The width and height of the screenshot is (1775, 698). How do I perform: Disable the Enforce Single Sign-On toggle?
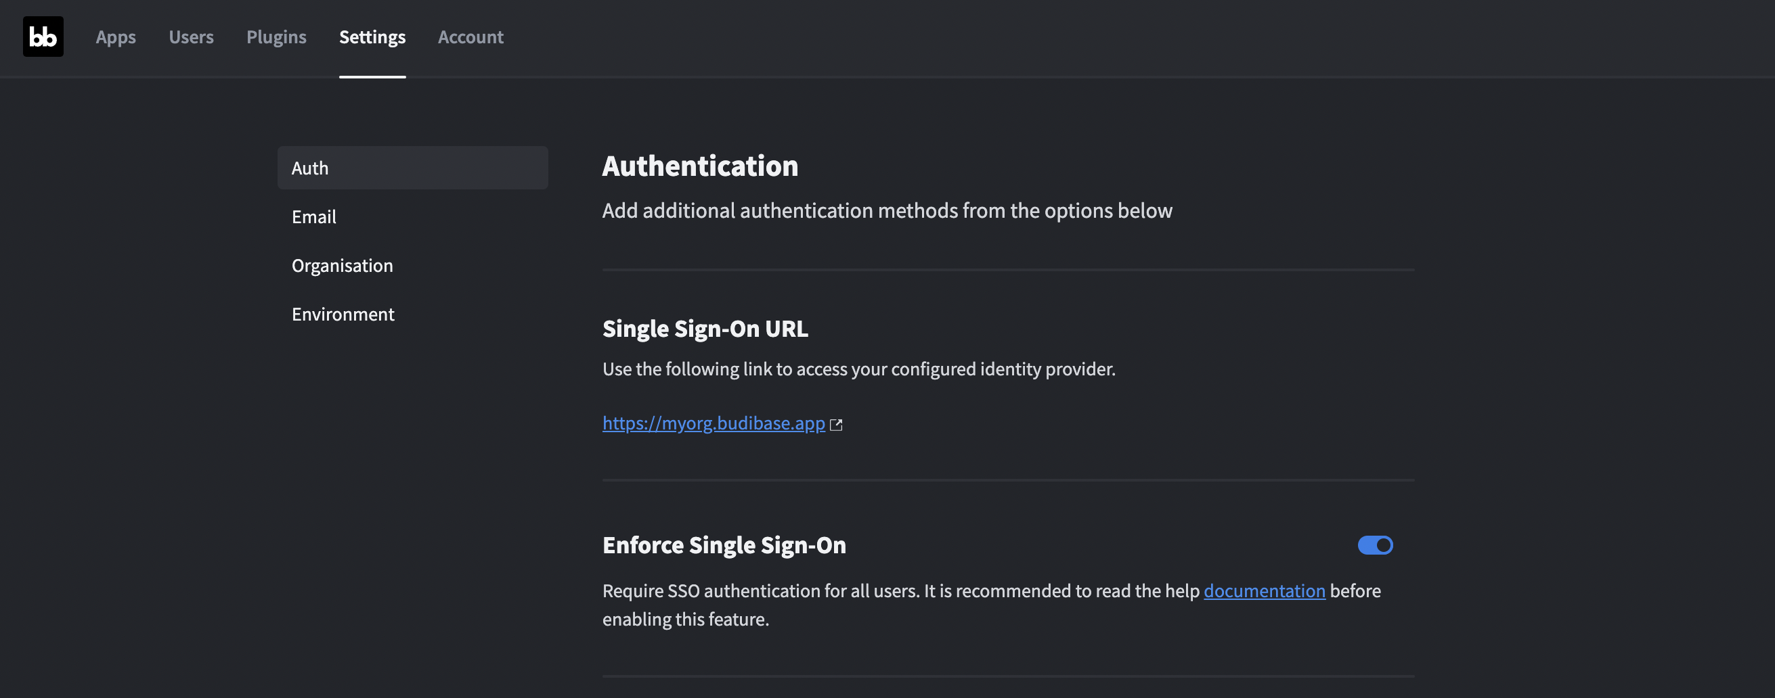(1375, 545)
